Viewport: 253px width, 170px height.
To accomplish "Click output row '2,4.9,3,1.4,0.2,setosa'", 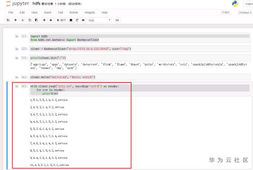I will (47, 107).
